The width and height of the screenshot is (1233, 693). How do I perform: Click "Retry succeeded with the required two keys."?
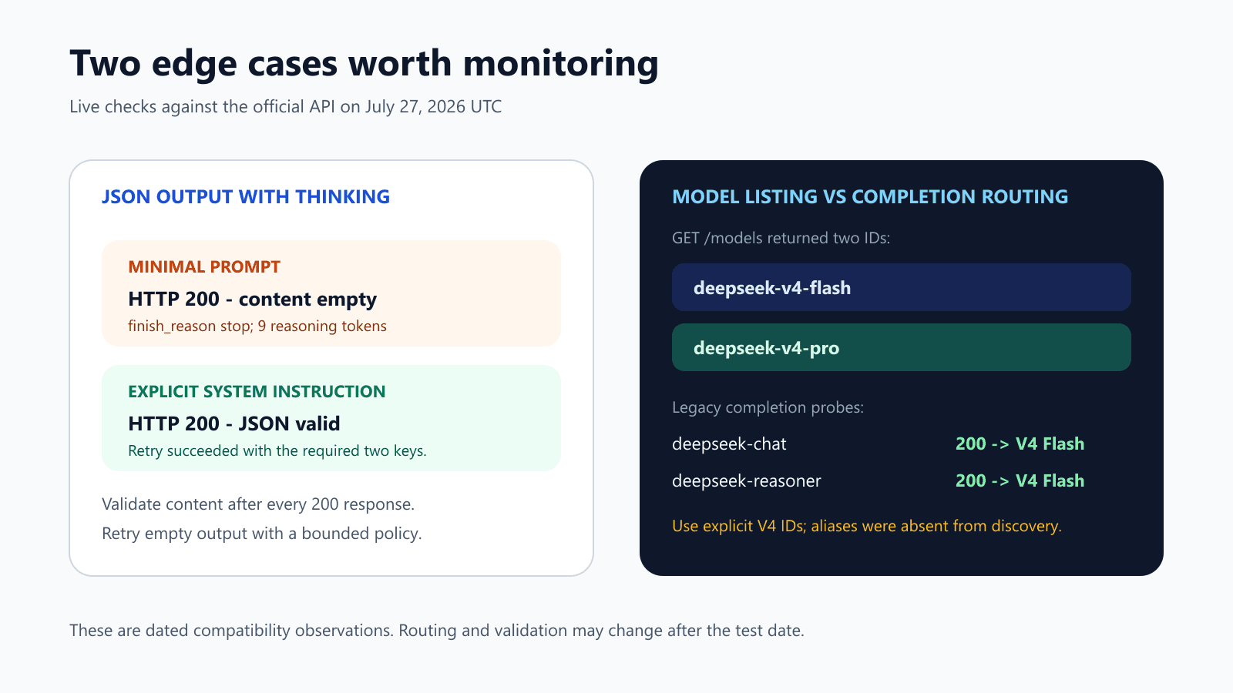point(277,451)
